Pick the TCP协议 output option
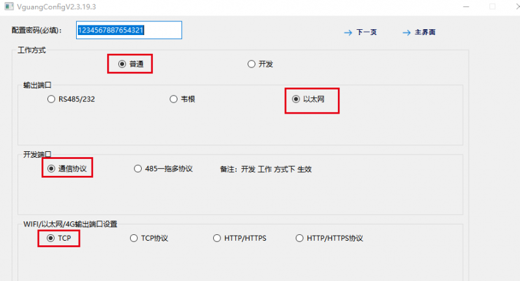The image size is (520, 281). [x=135, y=238]
